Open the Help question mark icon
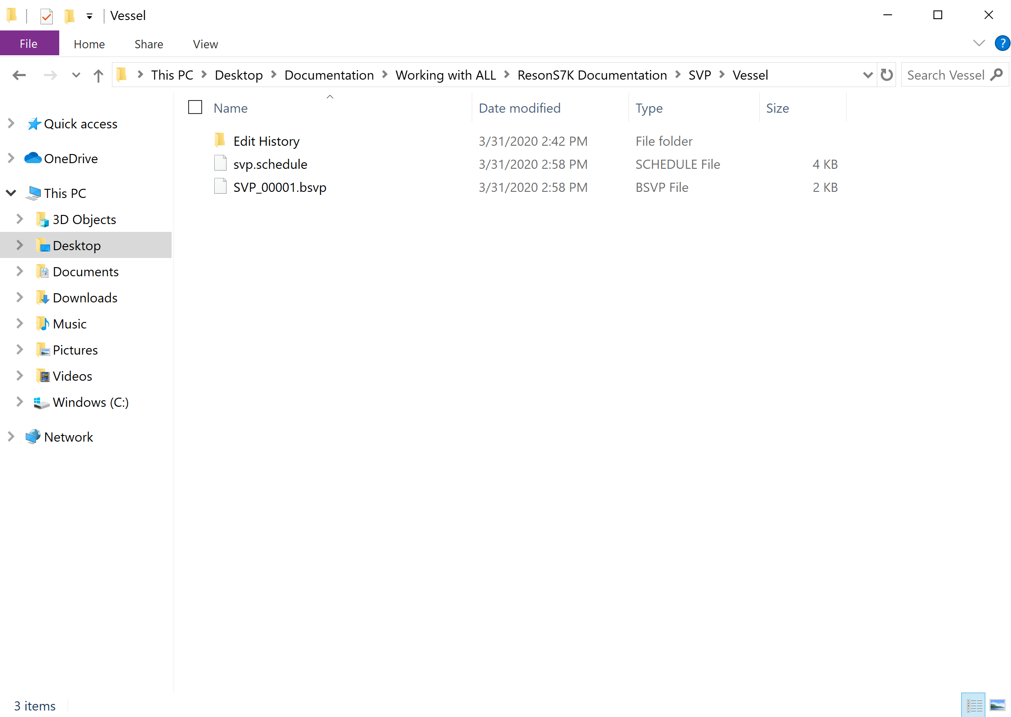This screenshot has height=717, width=1011. pos(1002,44)
